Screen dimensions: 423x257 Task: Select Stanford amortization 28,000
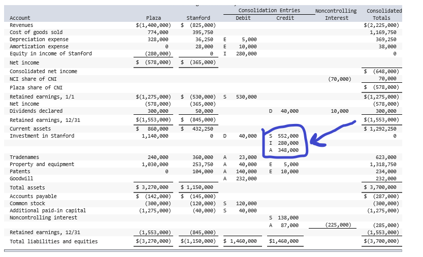click(204, 46)
